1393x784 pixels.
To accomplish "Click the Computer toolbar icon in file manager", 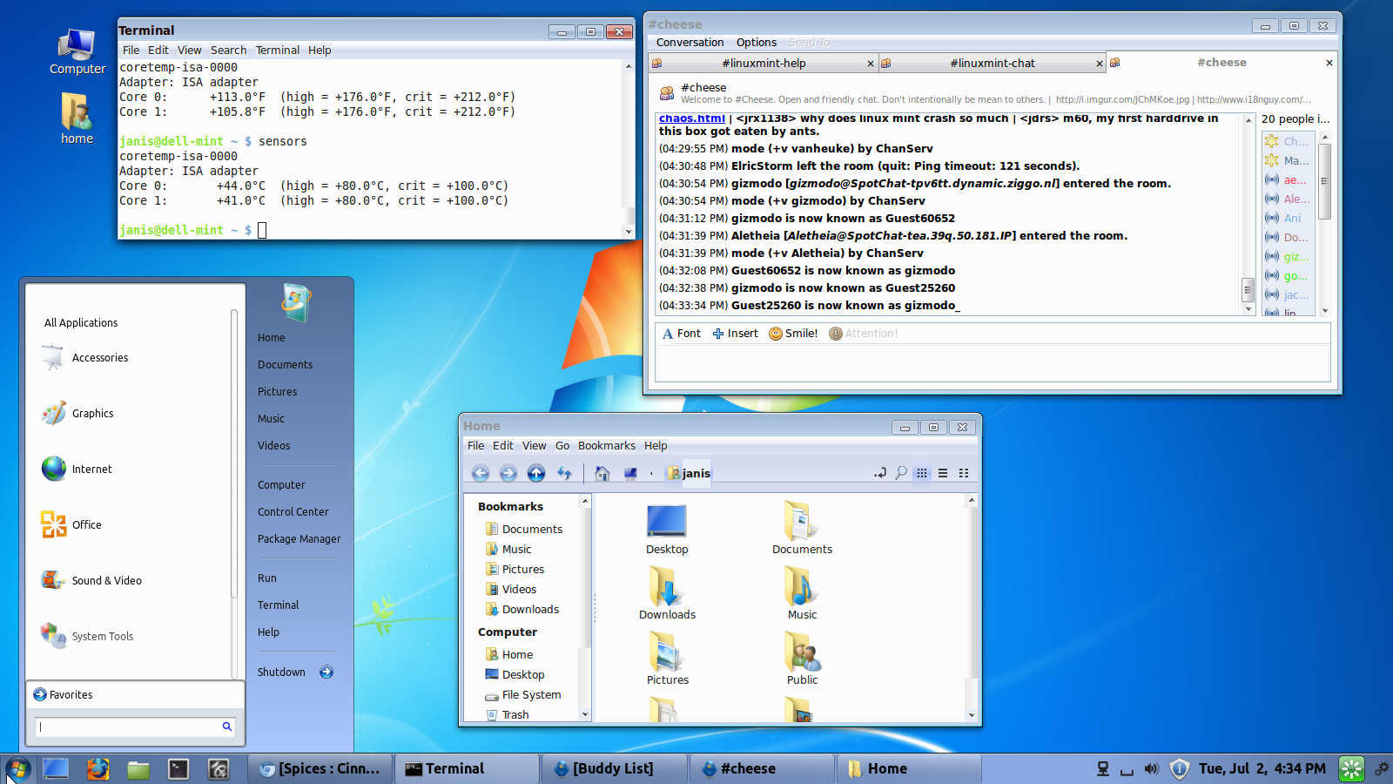I will pyautogui.click(x=630, y=473).
